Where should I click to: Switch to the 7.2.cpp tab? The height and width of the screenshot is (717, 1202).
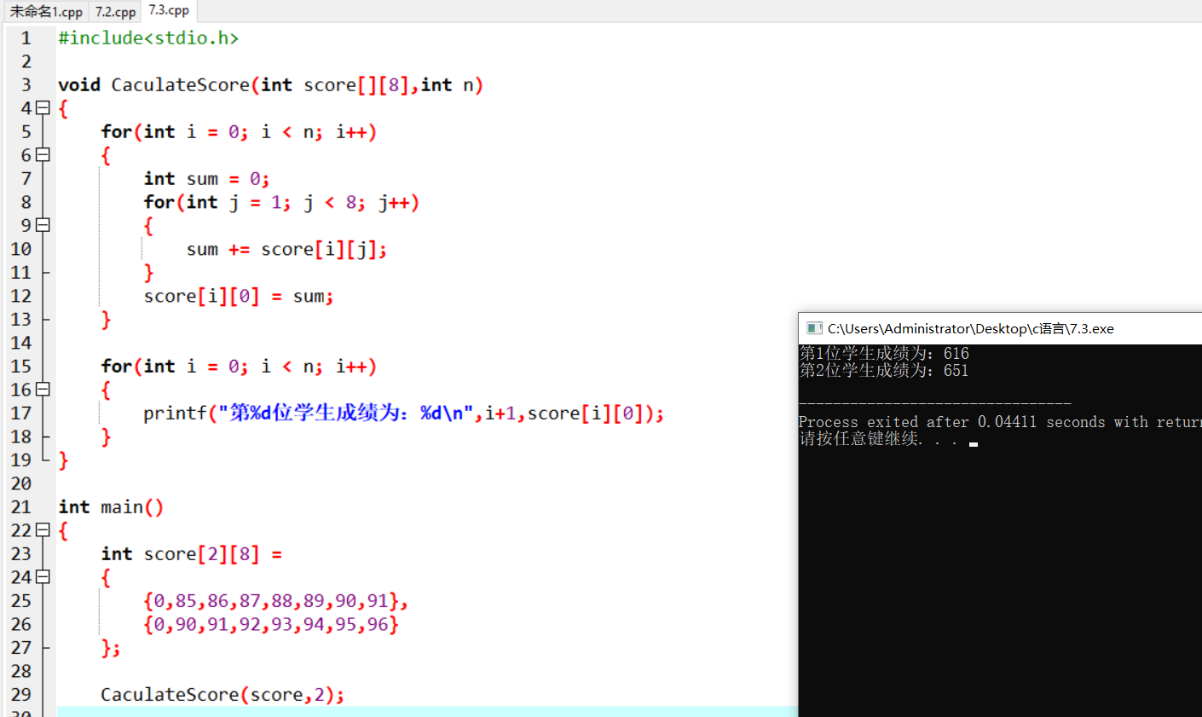pos(115,12)
